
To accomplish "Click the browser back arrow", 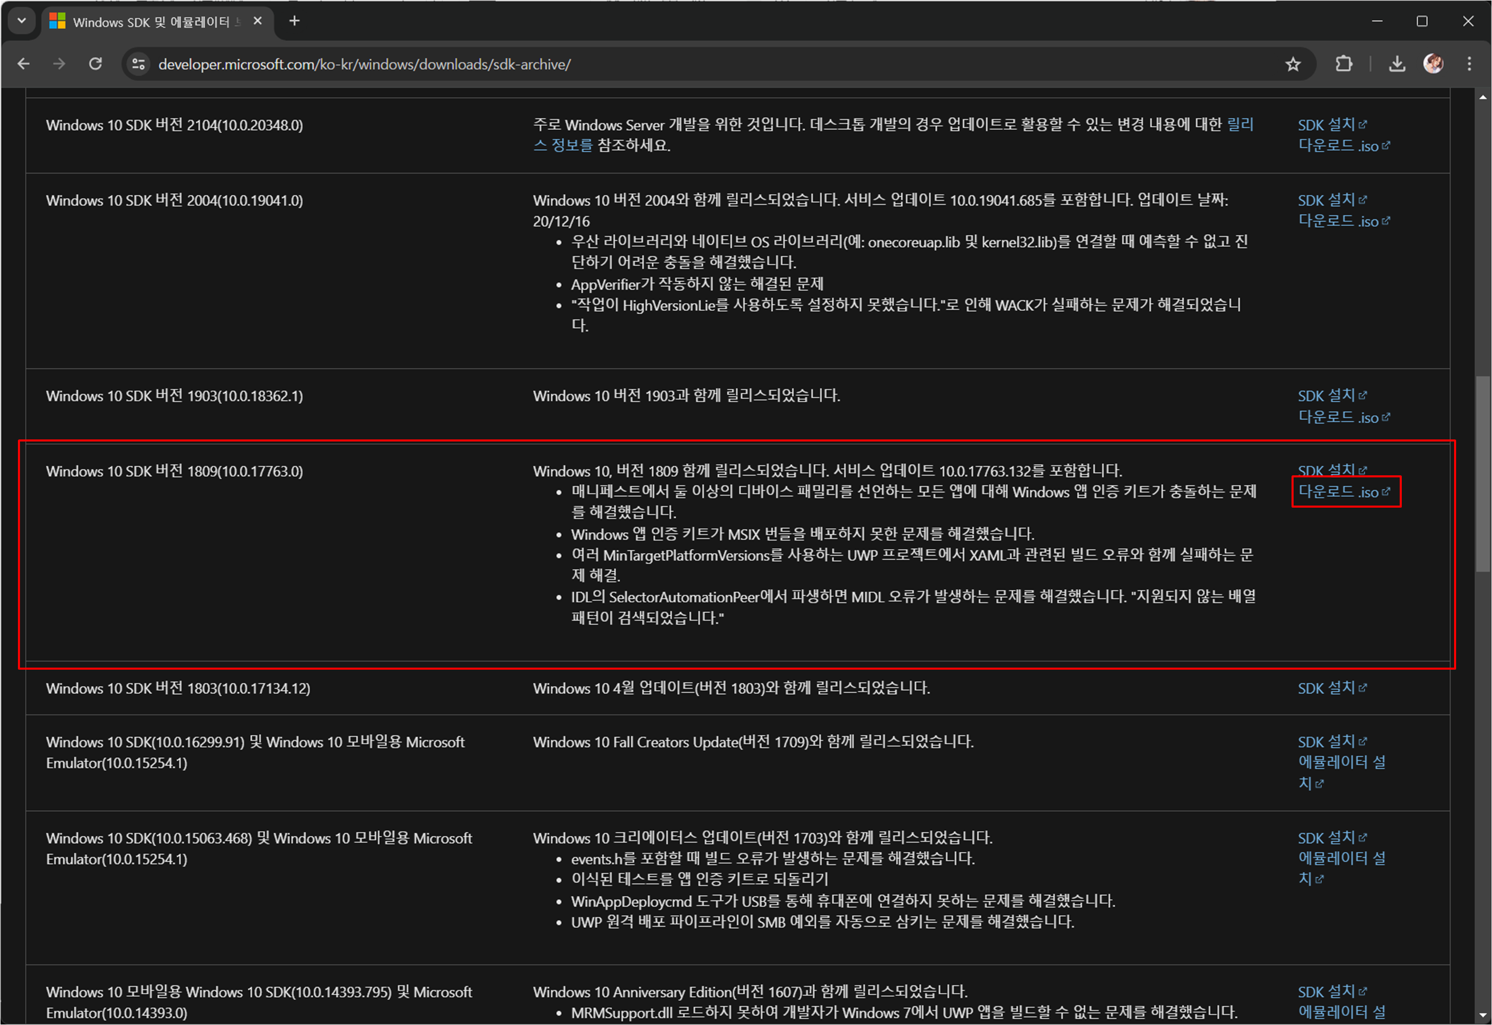I will (x=24, y=64).
